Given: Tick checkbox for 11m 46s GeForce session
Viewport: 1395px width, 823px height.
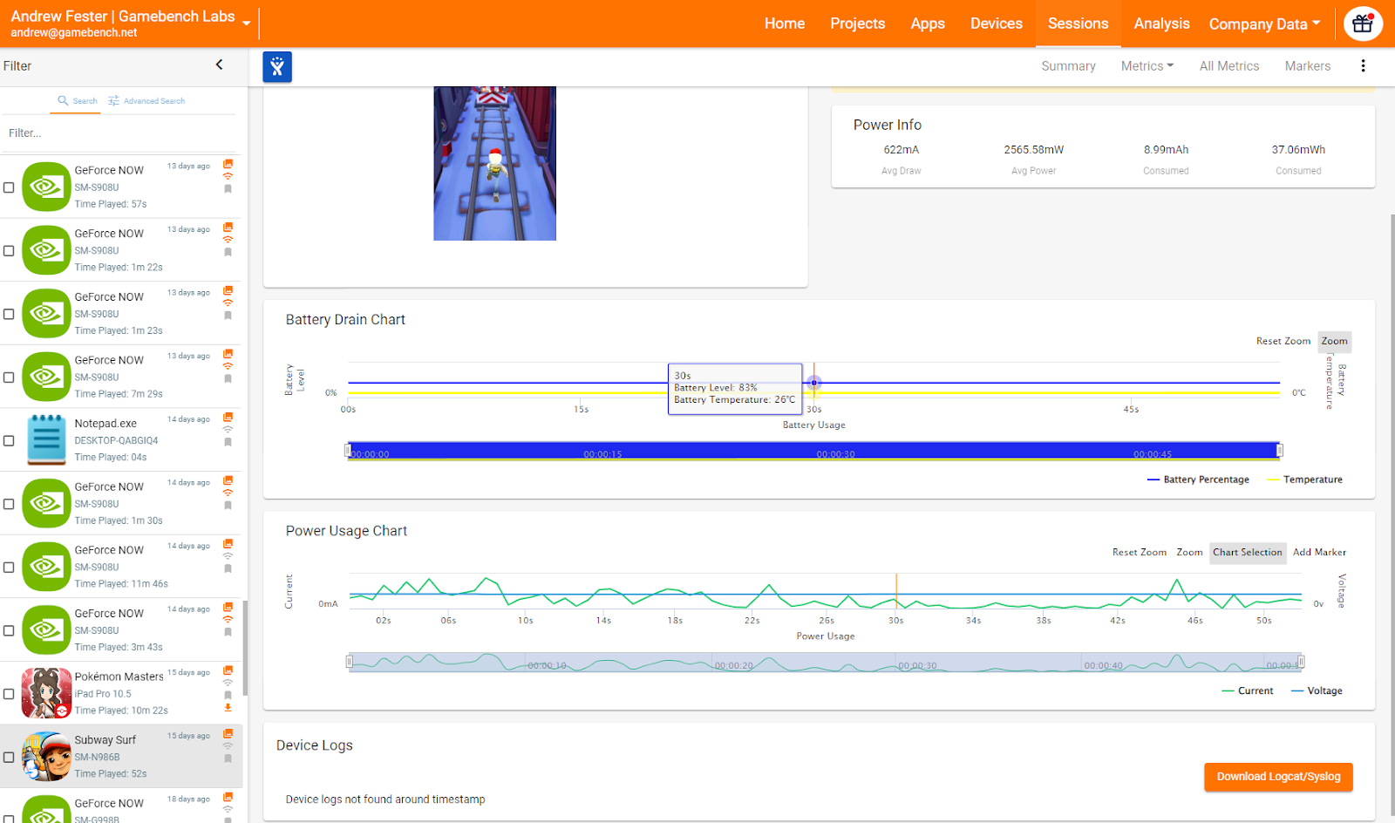Looking at the screenshot, I should pyautogui.click(x=9, y=568).
